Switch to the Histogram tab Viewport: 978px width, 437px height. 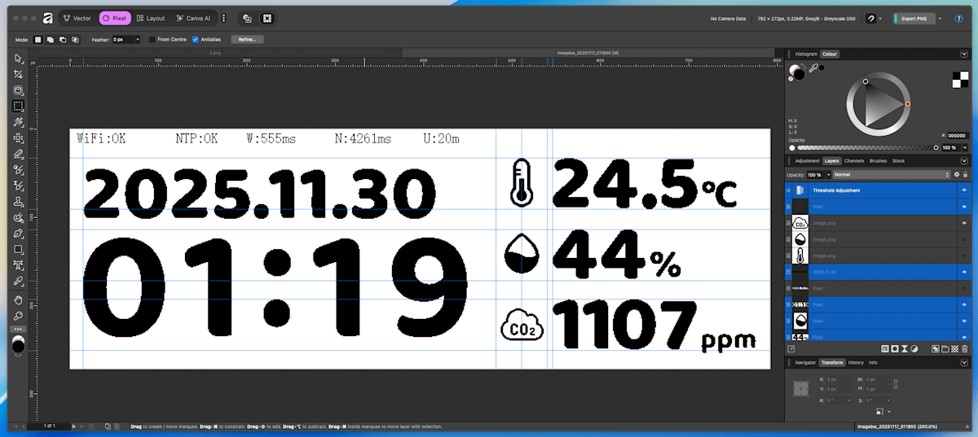coord(806,54)
